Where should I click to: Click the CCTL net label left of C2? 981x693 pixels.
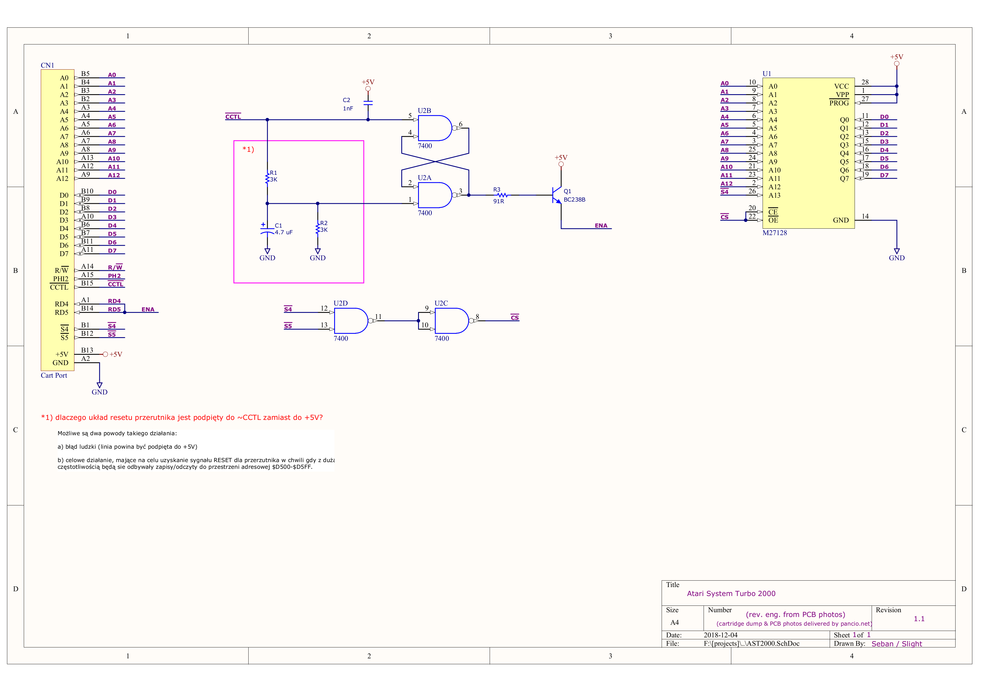point(233,117)
